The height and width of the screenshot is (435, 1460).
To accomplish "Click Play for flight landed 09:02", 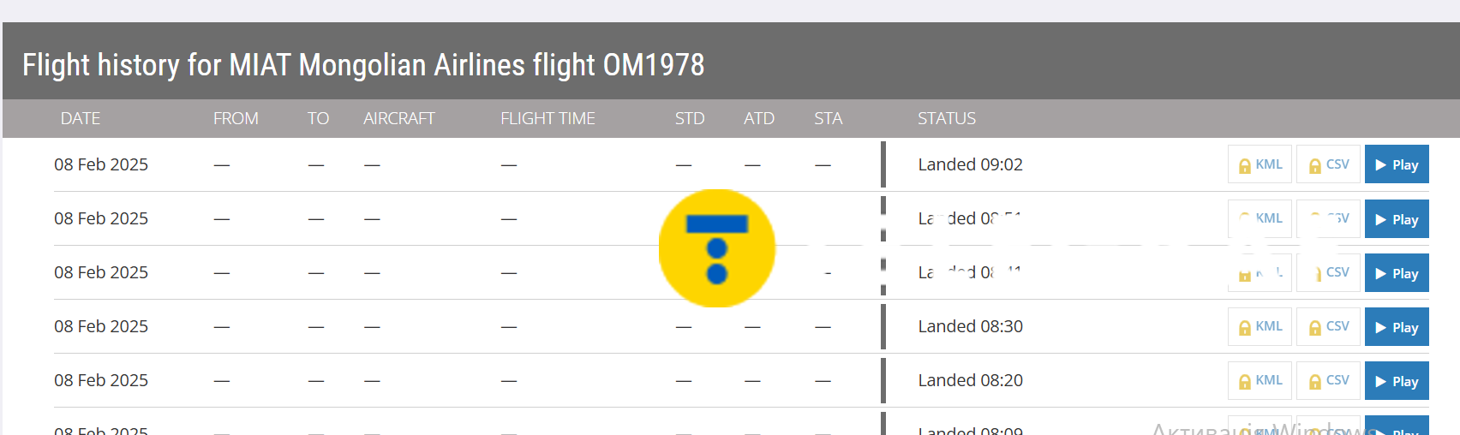I will [x=1396, y=164].
